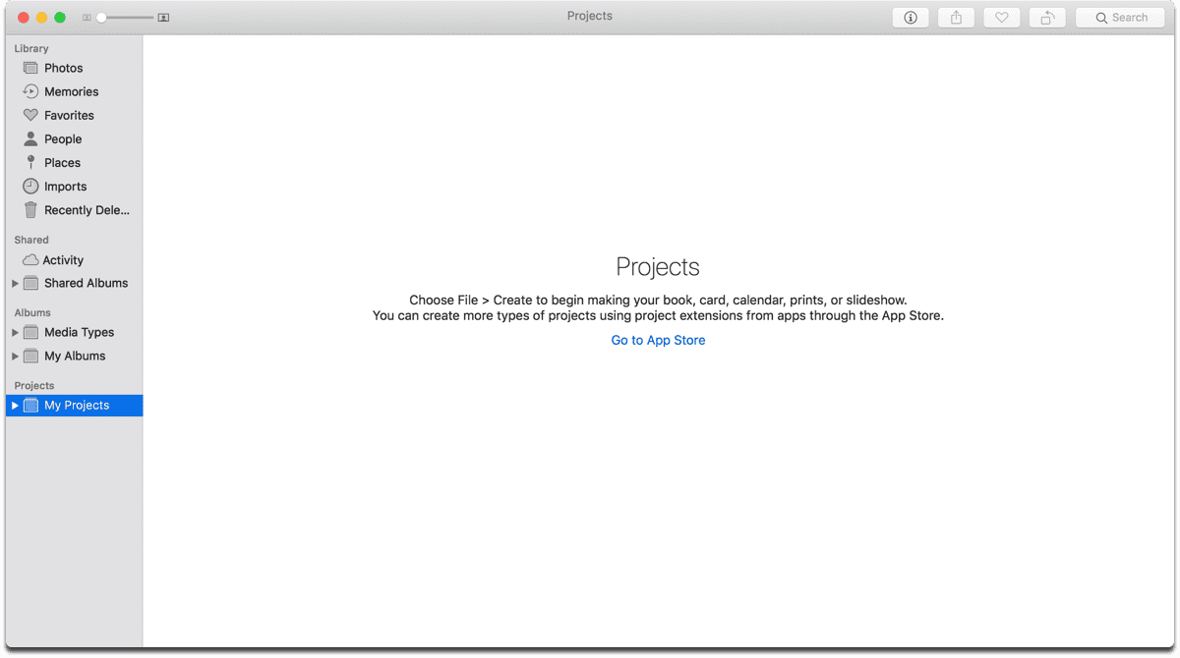1180x658 pixels.
Task: Expand the Media Types disclosure triangle
Action: [x=15, y=333]
